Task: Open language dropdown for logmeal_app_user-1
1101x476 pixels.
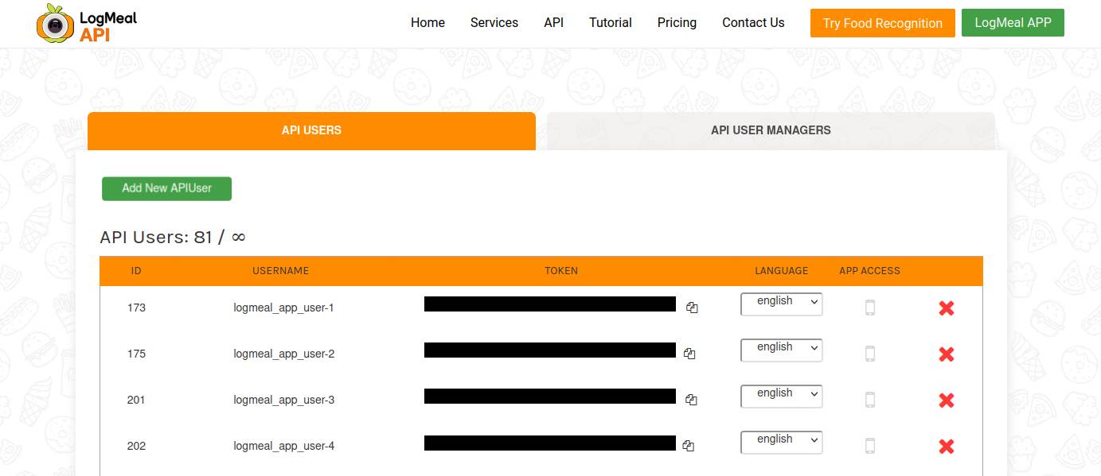Action: [781, 303]
